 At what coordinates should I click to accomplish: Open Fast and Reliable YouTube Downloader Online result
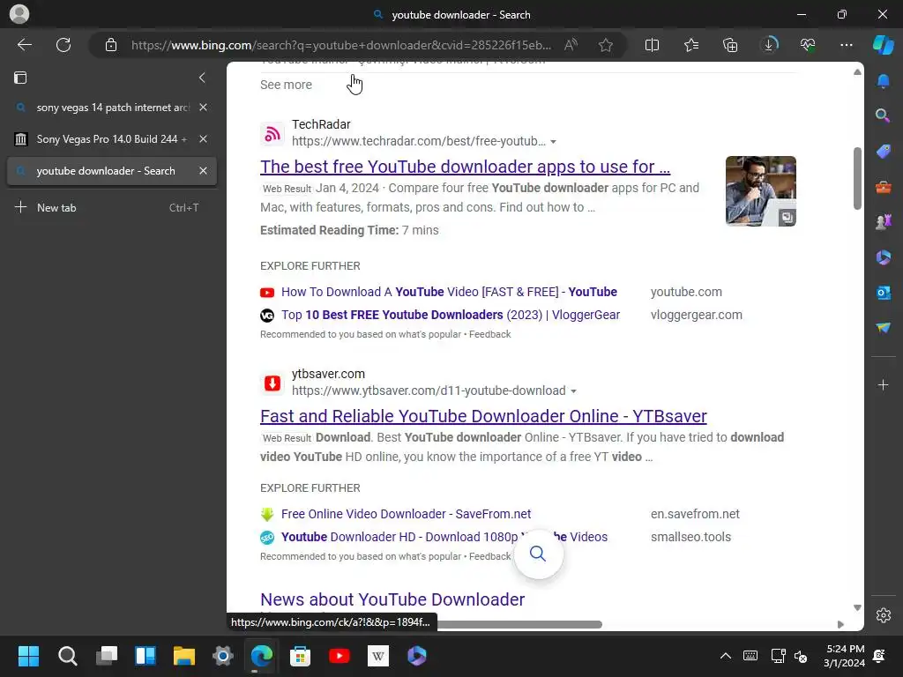click(483, 416)
